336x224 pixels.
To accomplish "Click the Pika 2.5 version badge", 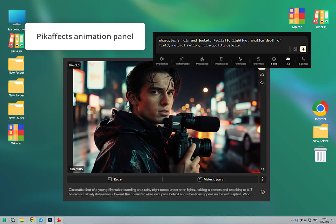I will (74, 65).
